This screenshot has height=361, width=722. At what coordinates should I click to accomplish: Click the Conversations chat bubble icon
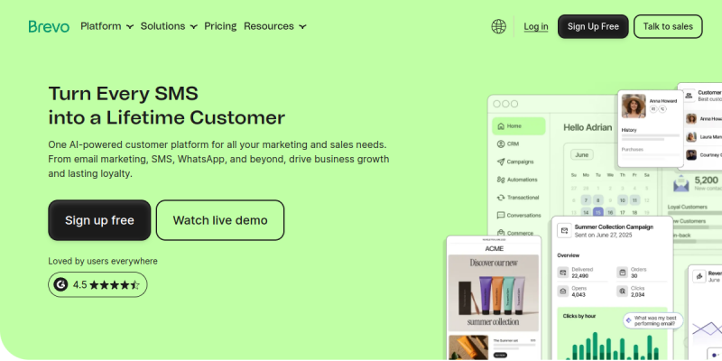501,215
